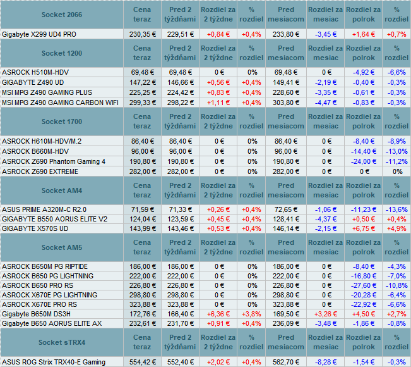Click the -8,28 € monthly difference value
Image resolution: width=411 pixels, height=367 pixels.
click(326, 362)
